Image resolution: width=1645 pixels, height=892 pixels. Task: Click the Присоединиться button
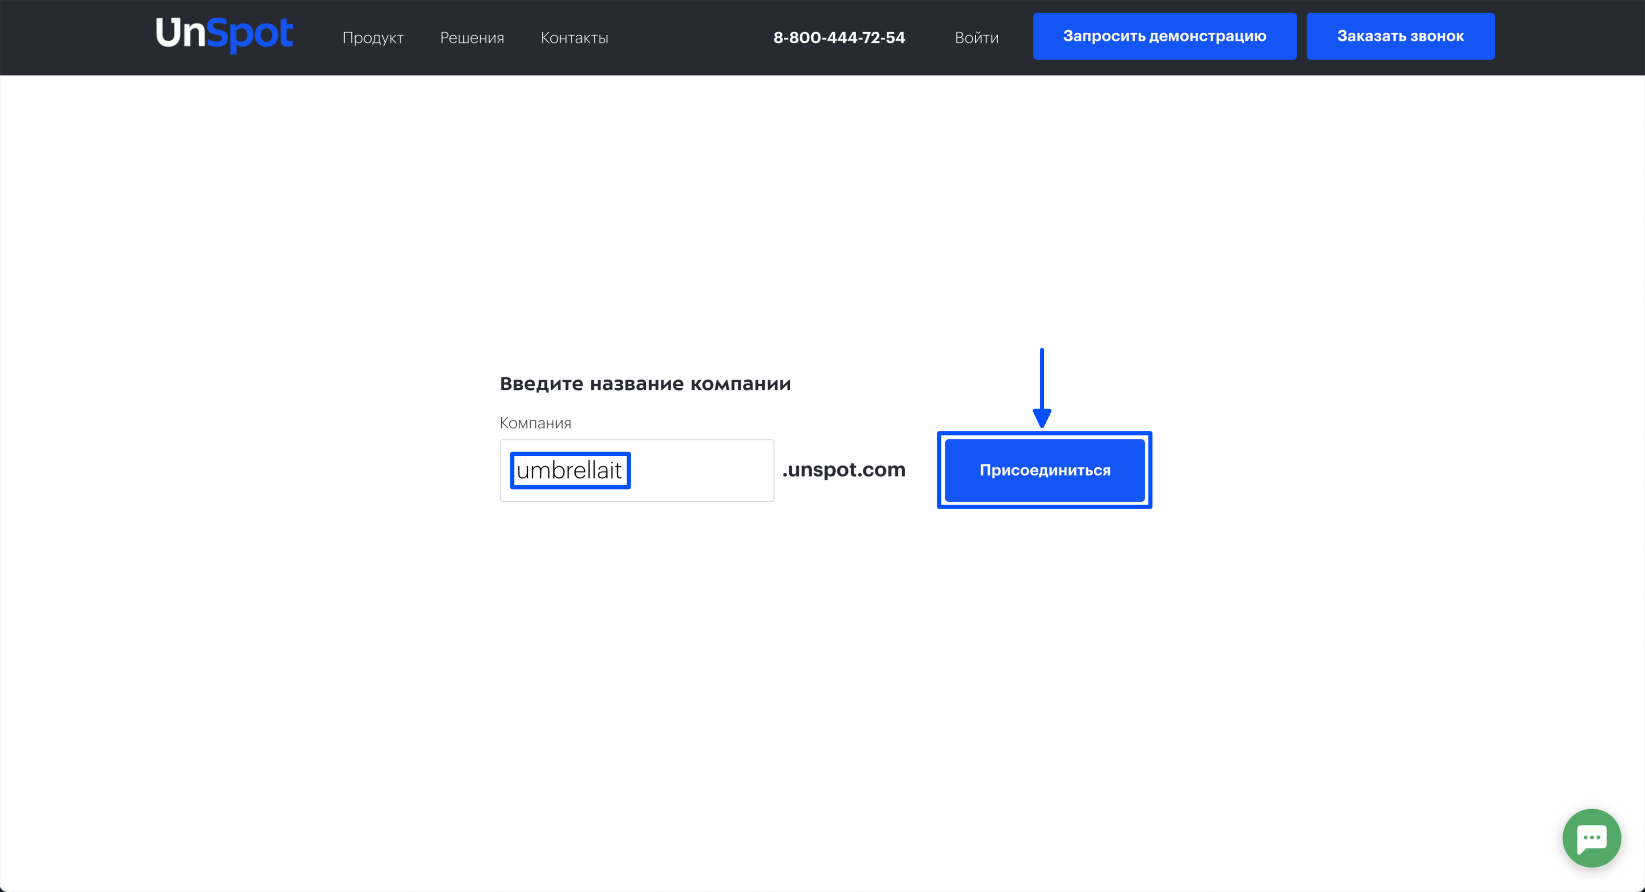click(1045, 470)
